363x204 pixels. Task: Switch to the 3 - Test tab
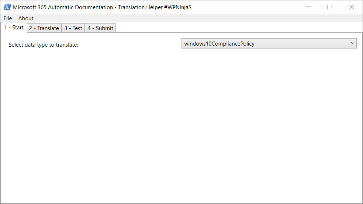pos(73,28)
